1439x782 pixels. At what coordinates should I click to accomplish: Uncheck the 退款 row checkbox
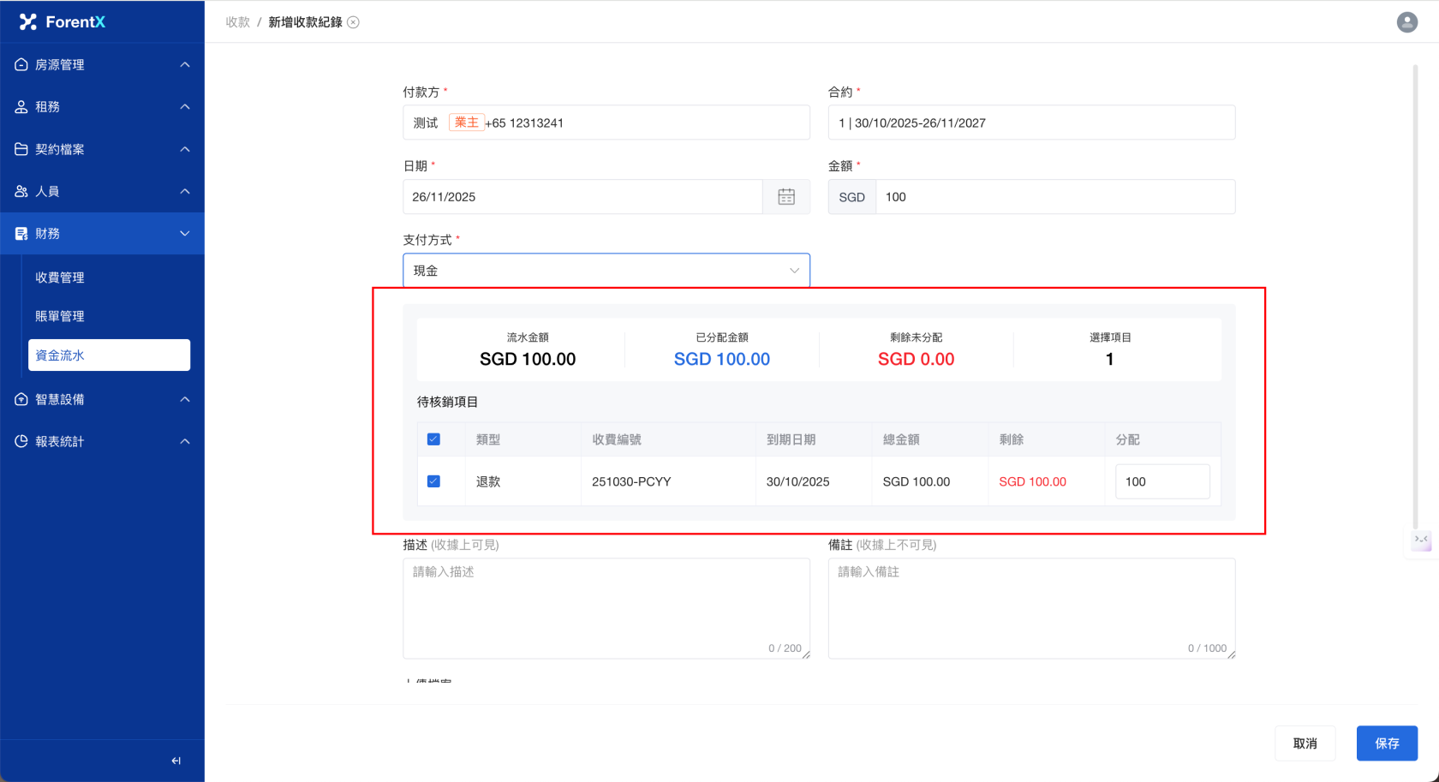[x=433, y=481]
